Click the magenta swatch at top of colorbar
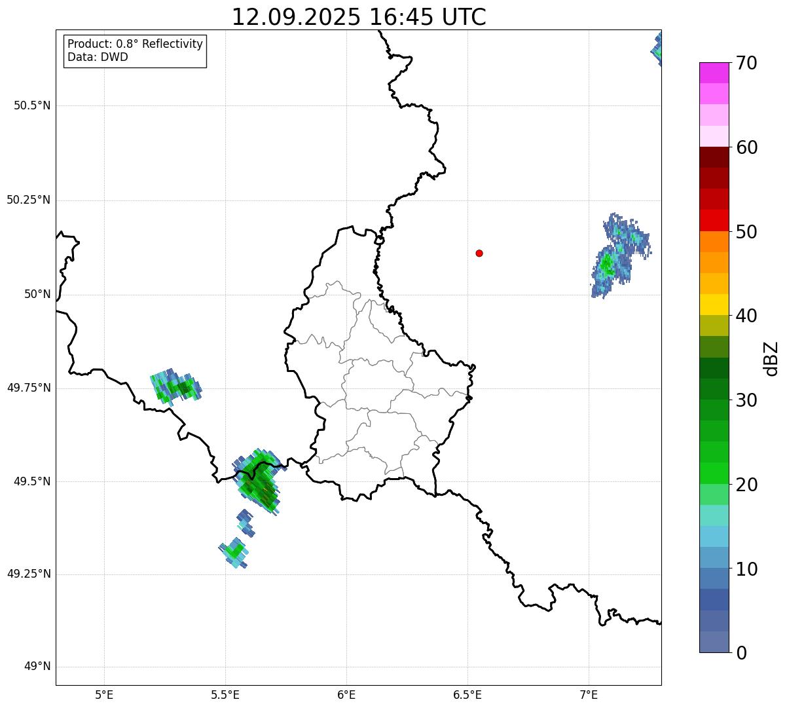Screen dimensions: 787x708 tap(714, 73)
